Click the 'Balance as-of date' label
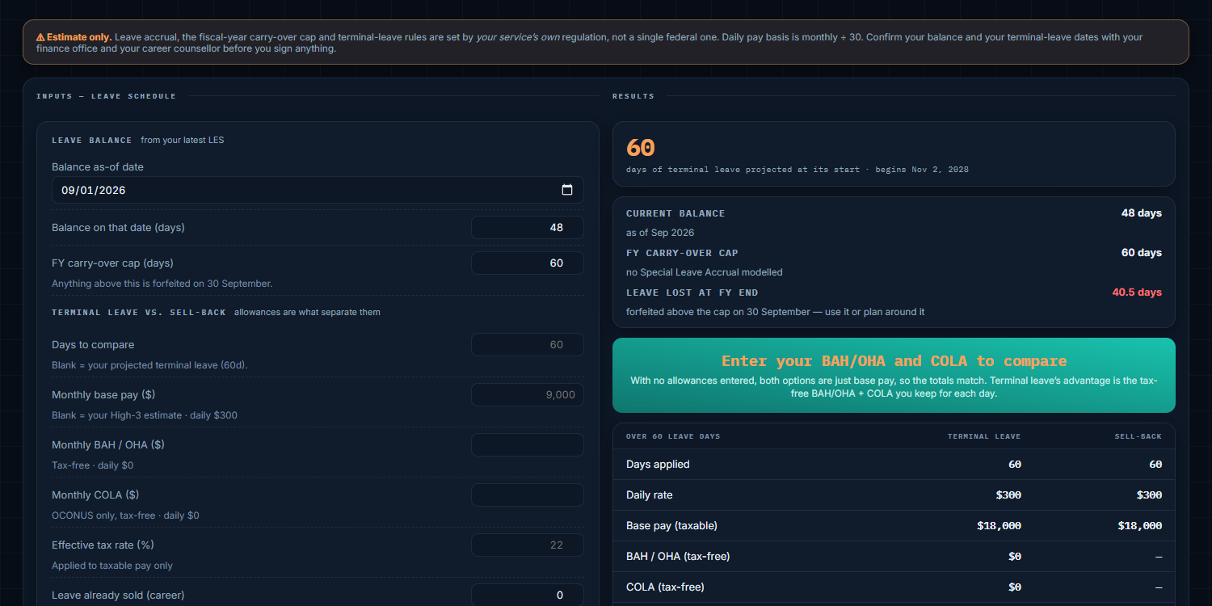Image resolution: width=1212 pixels, height=606 pixels. click(98, 167)
